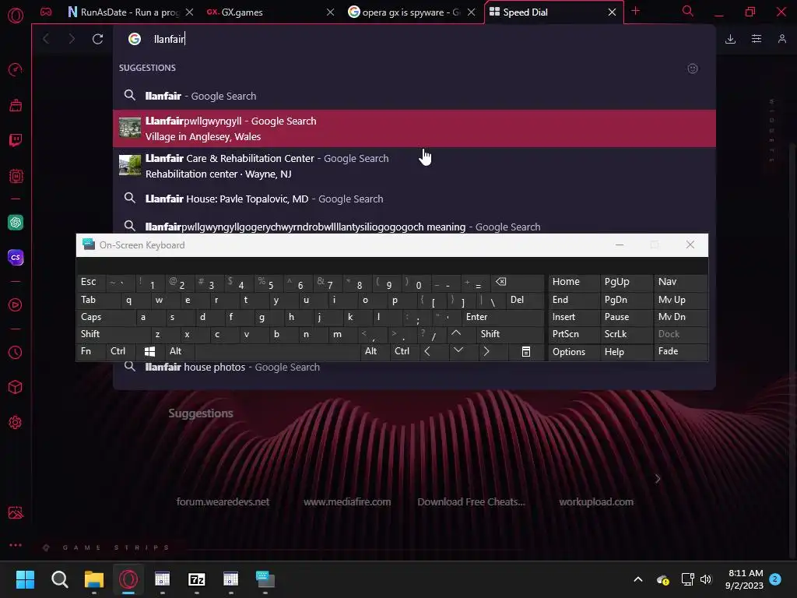This screenshot has height=598, width=797.
Task: Open the three-dots more sidebar options
Action: point(16,544)
